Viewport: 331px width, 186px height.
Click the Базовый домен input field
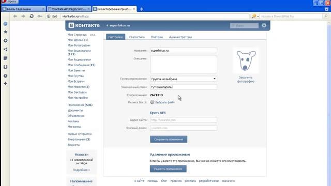point(184,128)
